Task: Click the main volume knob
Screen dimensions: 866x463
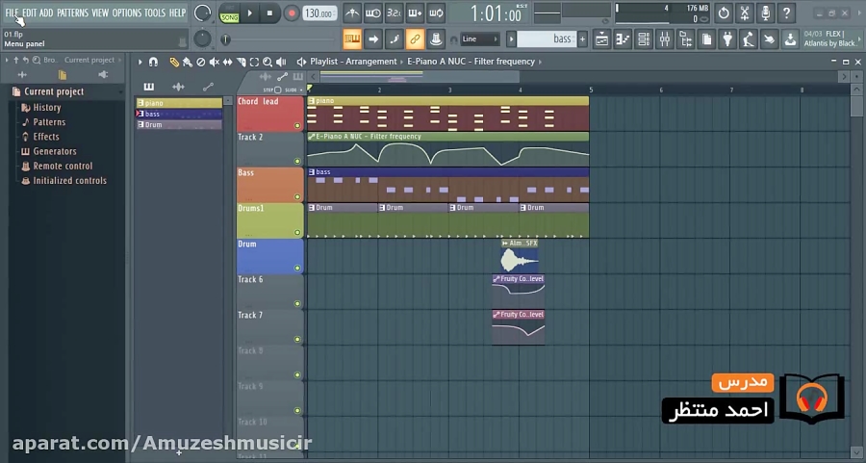Action: point(203,13)
